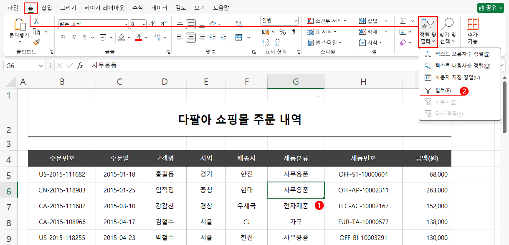Click the red font color 가 icon
The height and width of the screenshot is (245, 509).
(139, 37)
